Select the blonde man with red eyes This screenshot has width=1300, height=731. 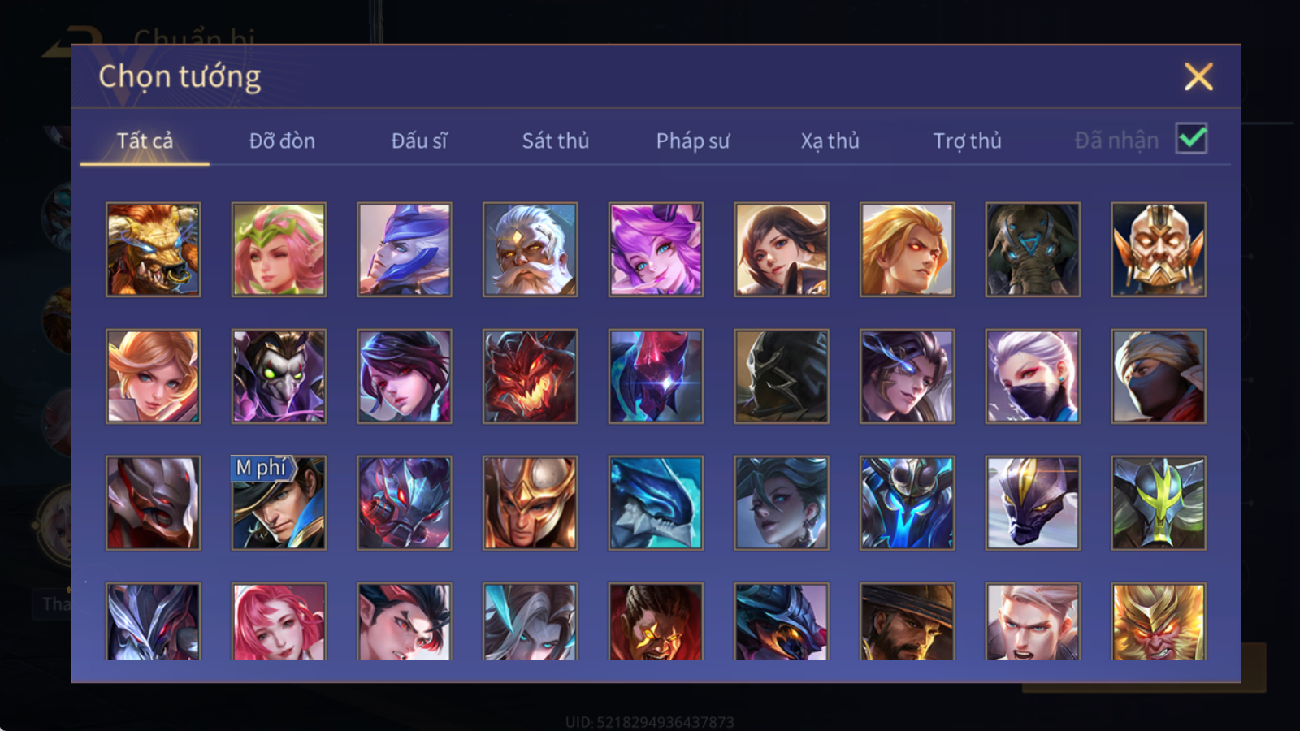pos(907,249)
